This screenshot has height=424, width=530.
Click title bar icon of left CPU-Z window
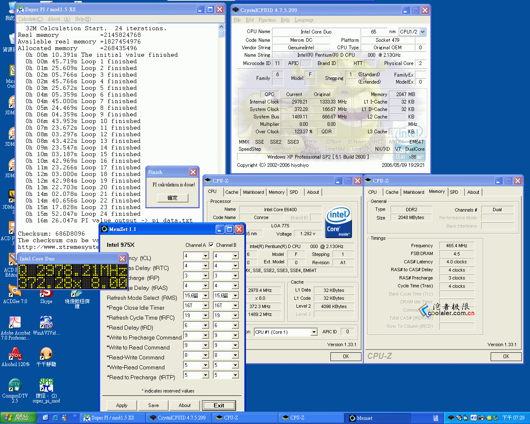tap(208, 181)
